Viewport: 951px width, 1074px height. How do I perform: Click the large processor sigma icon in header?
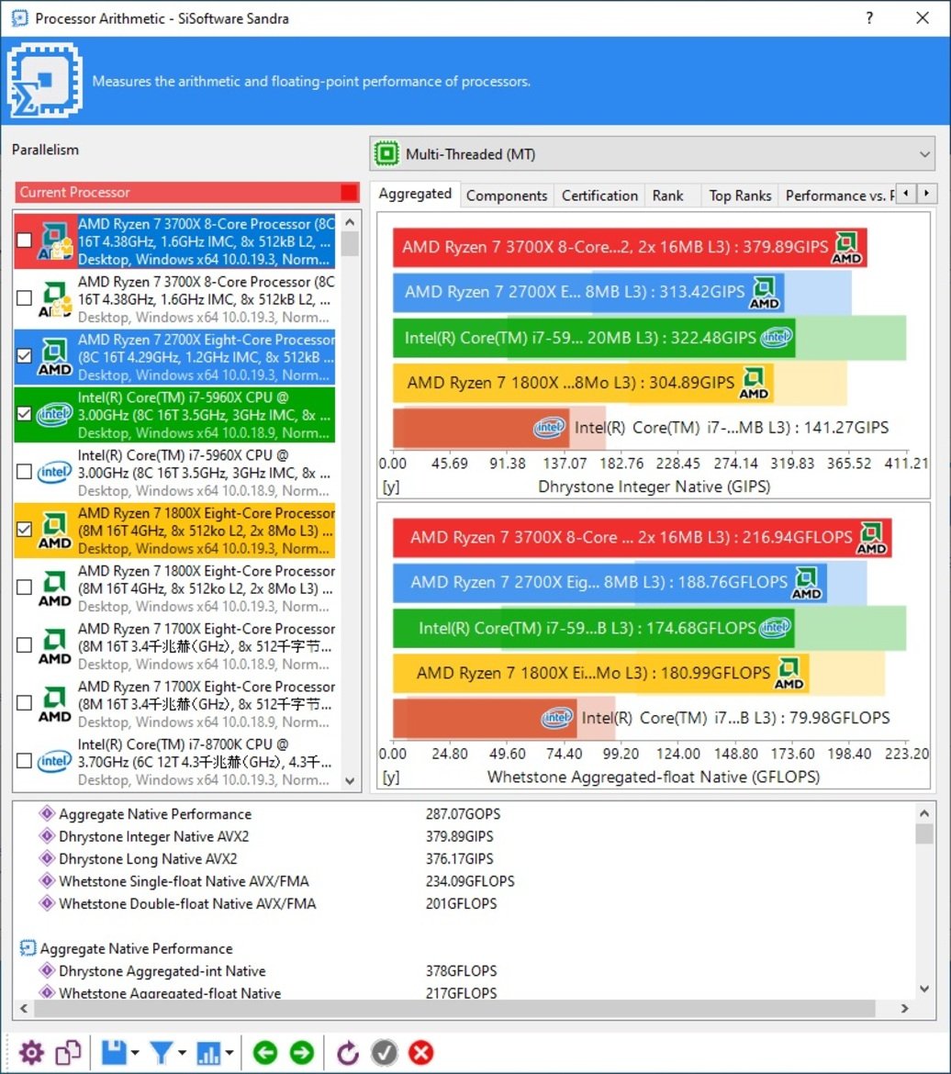[45, 81]
